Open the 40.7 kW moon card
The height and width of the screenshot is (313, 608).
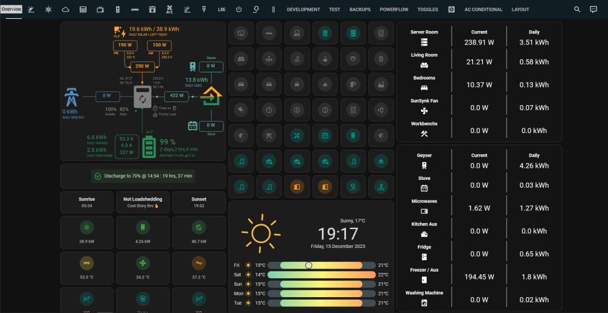[x=199, y=232]
